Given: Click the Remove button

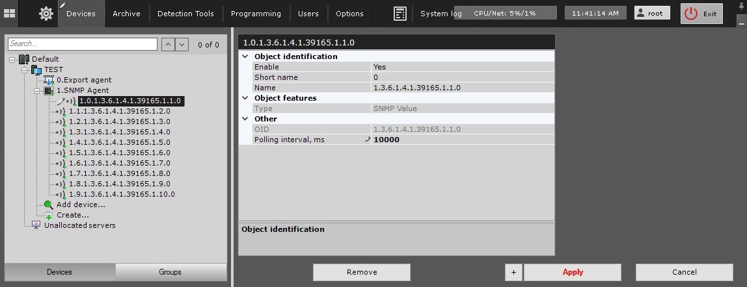Looking at the screenshot, I should click(x=361, y=272).
